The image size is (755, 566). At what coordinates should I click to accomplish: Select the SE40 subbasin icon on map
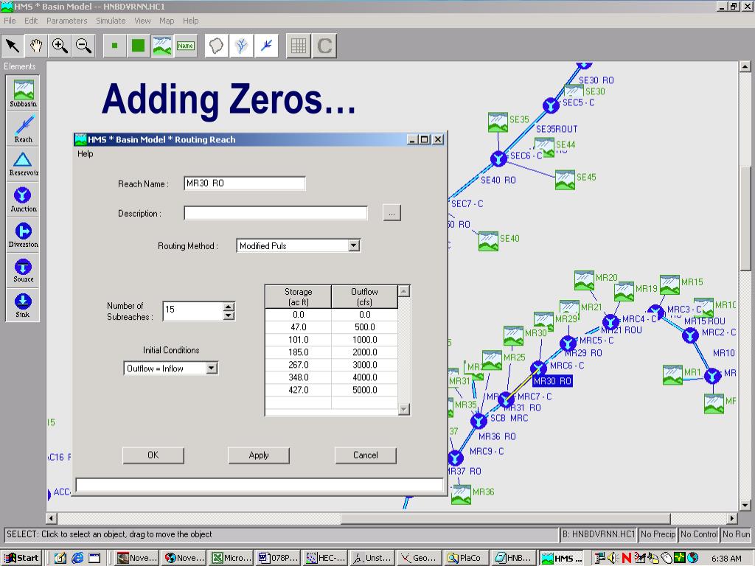coord(488,241)
